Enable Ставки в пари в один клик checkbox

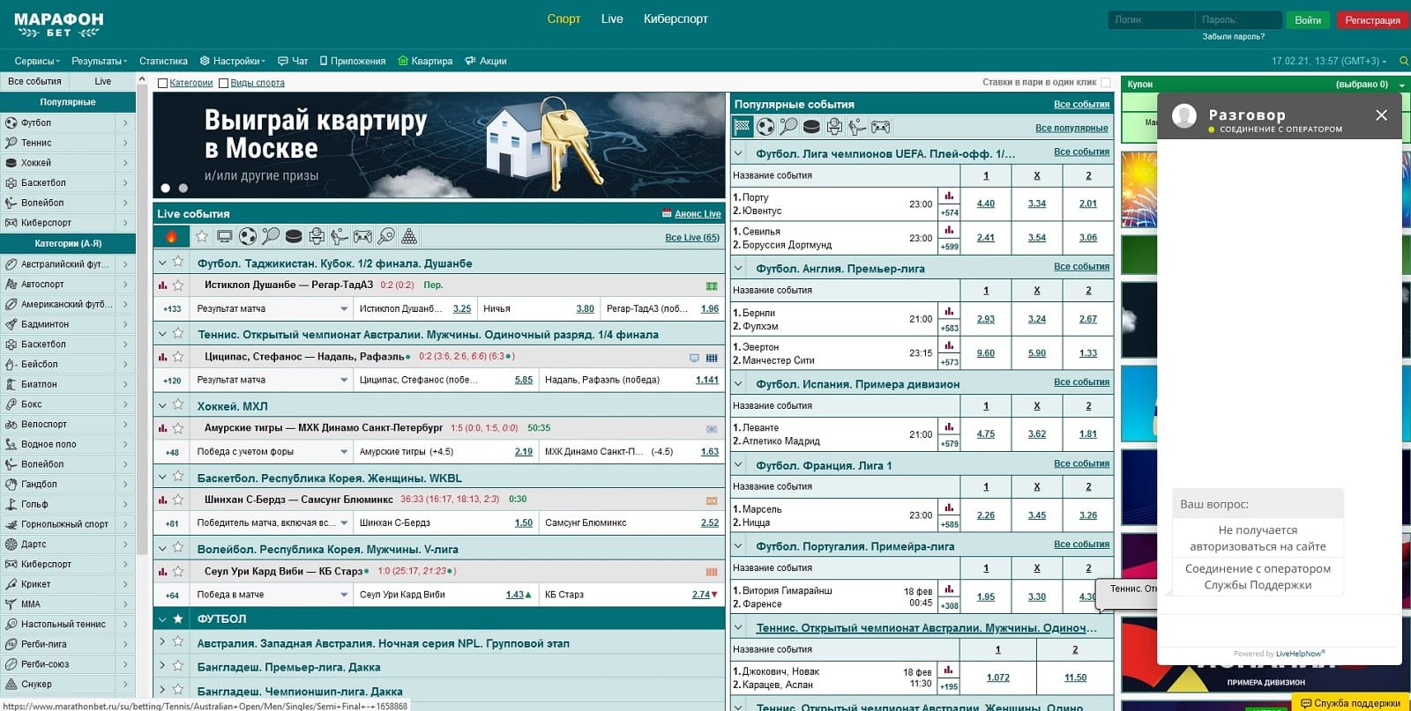(1106, 83)
